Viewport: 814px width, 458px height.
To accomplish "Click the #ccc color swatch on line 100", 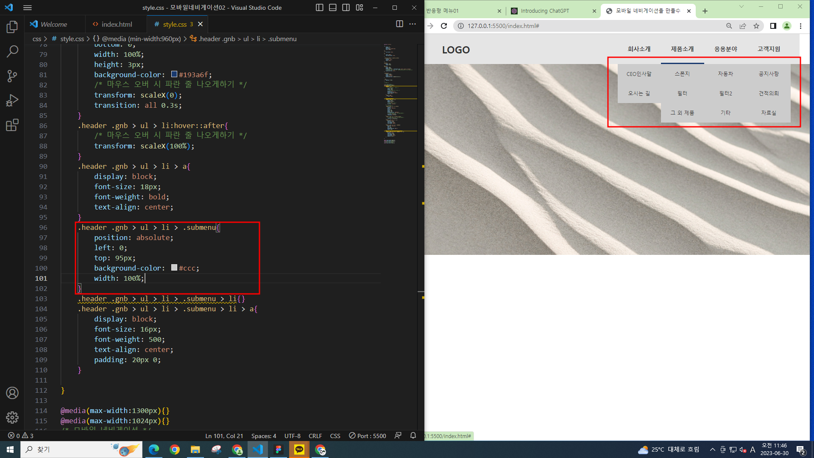I will [x=174, y=268].
